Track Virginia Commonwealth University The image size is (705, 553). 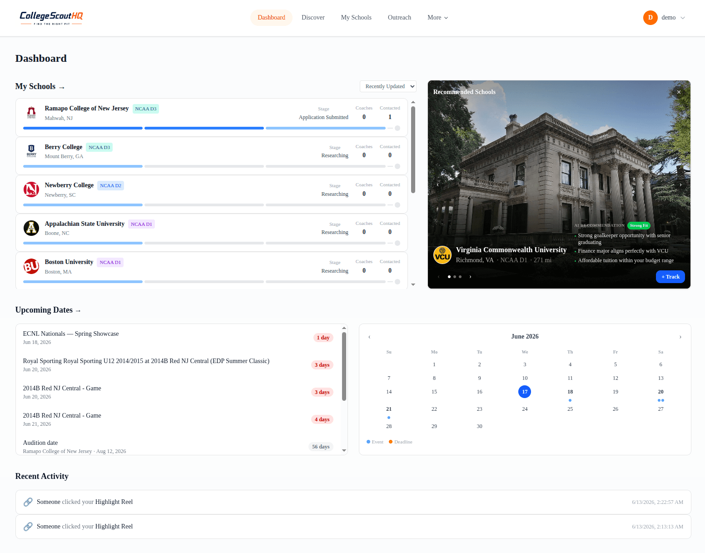[670, 277]
